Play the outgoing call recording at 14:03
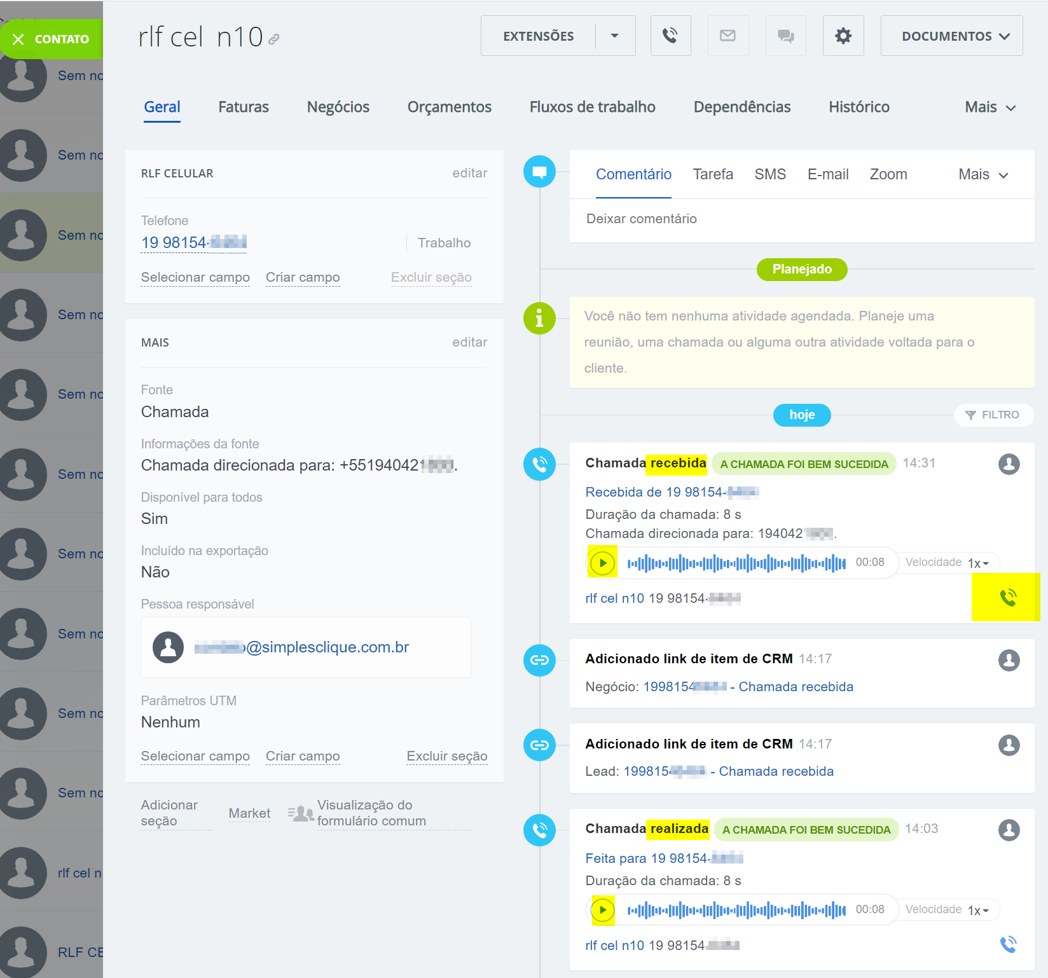Image resolution: width=1048 pixels, height=978 pixels. (602, 910)
